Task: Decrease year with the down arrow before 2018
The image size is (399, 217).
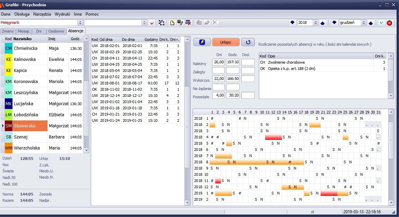Action: click(x=292, y=22)
